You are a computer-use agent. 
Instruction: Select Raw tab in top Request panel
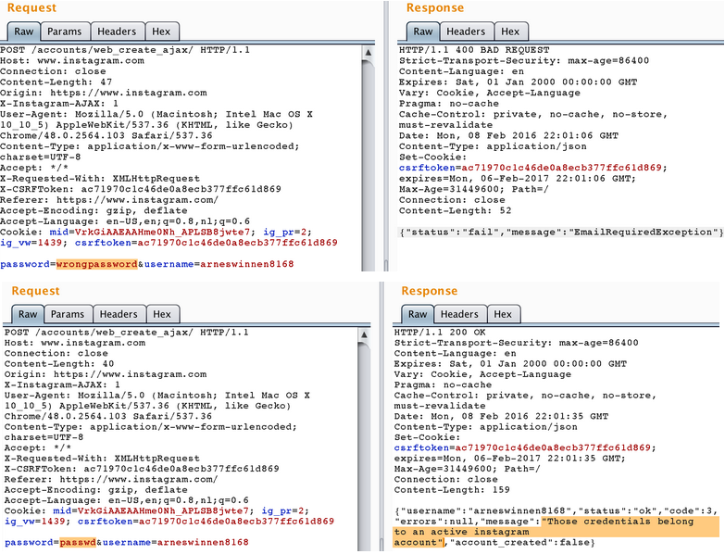(23, 31)
